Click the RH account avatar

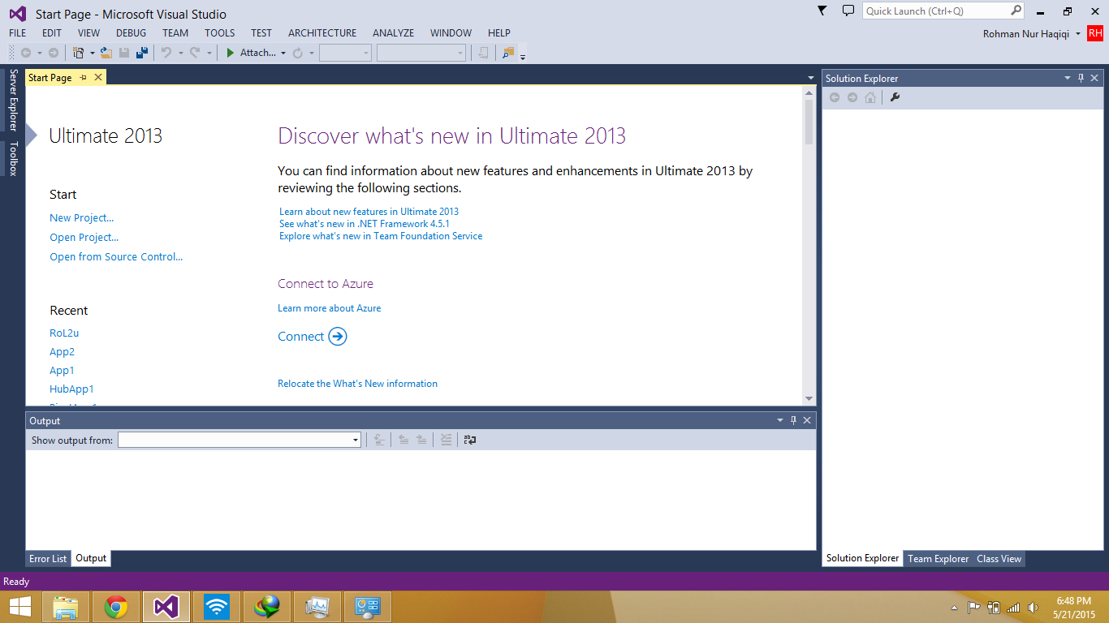1095,33
